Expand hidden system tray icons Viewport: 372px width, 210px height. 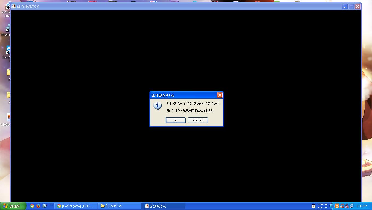pyautogui.click(x=332, y=206)
